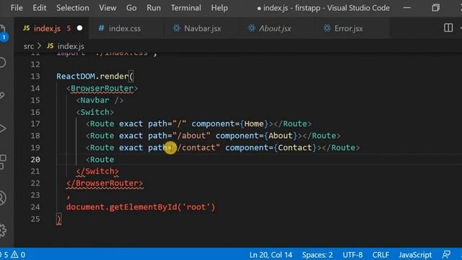This screenshot has height=260, width=462.
Task: Click the src breadcrumb
Action: coord(29,46)
